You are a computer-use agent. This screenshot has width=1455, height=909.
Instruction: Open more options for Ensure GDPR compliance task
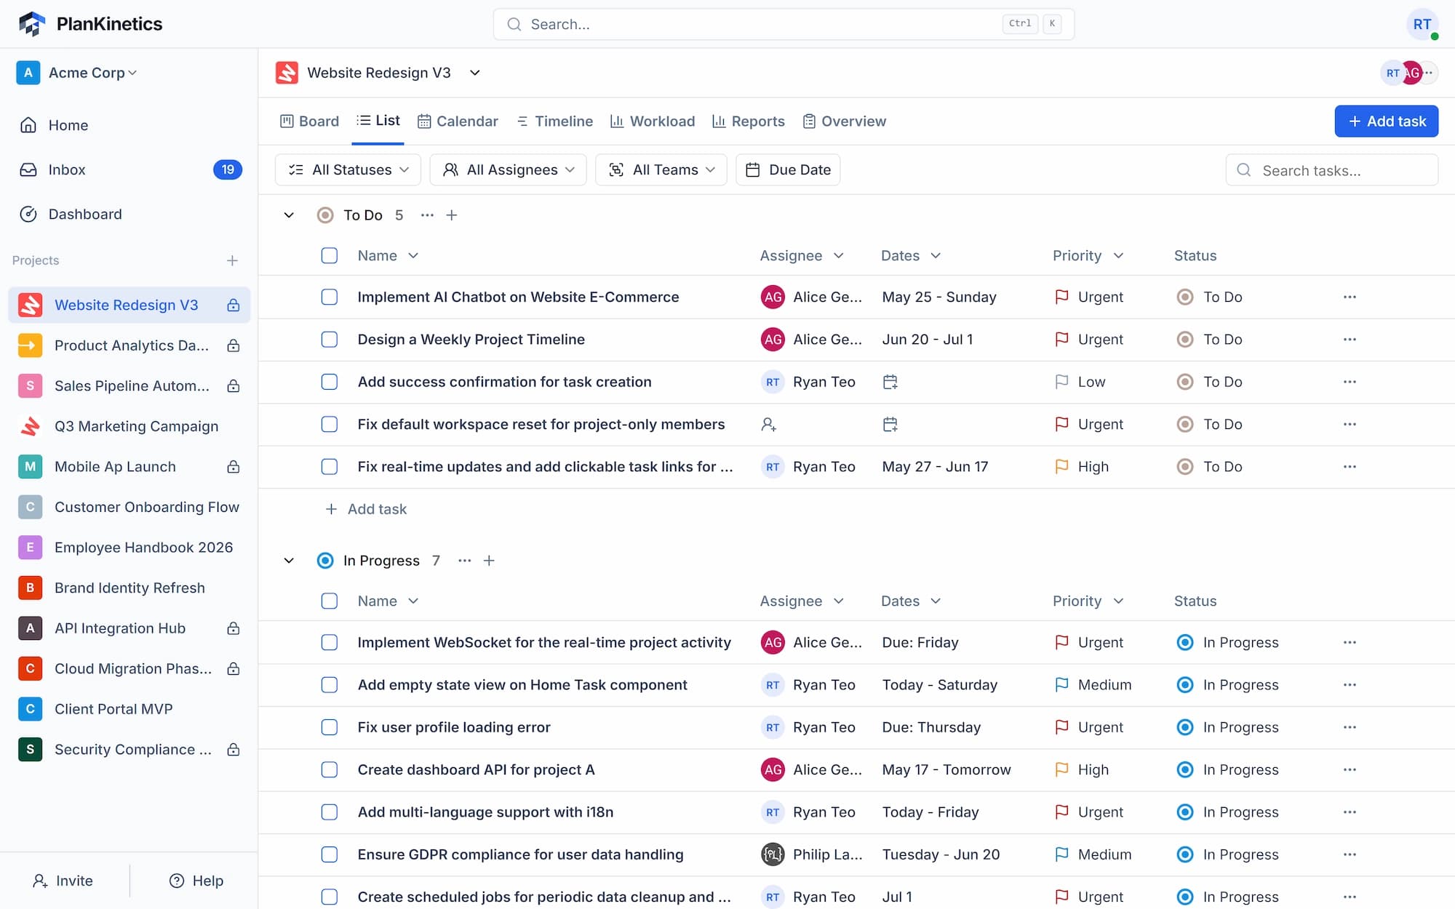coord(1350,854)
